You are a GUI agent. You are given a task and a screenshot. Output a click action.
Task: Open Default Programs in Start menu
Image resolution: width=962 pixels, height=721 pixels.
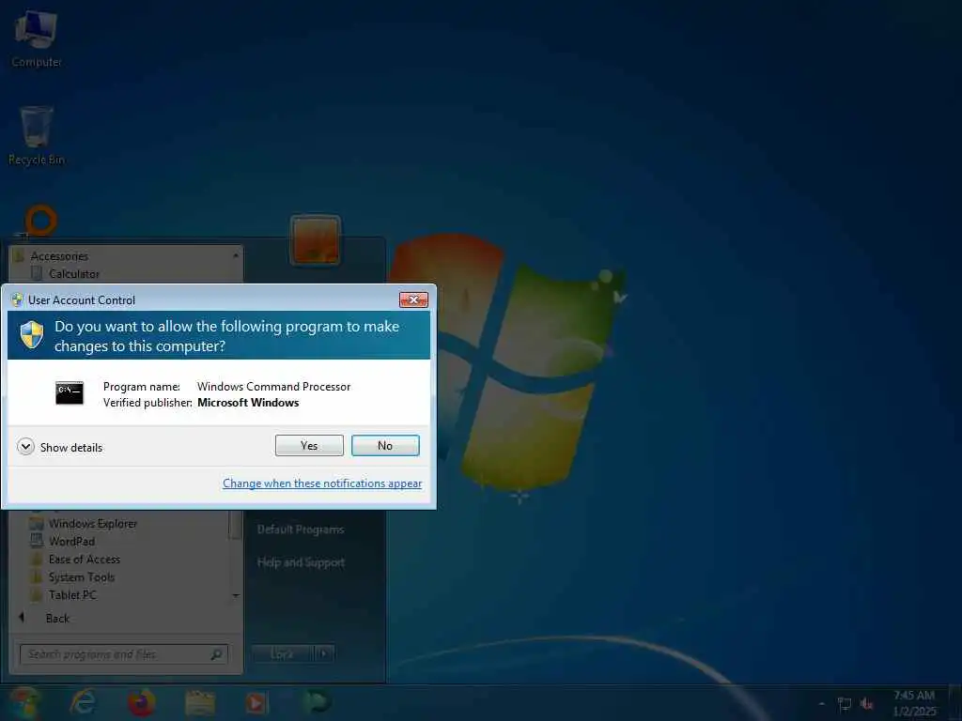[x=301, y=529]
